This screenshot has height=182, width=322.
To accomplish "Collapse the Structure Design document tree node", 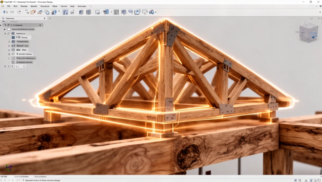I will click(4, 29).
